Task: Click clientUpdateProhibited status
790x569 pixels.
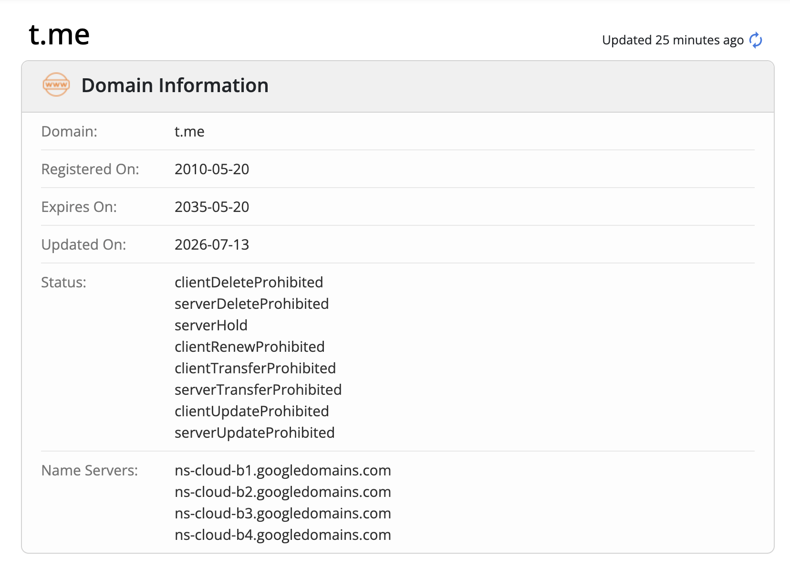Action: [252, 411]
